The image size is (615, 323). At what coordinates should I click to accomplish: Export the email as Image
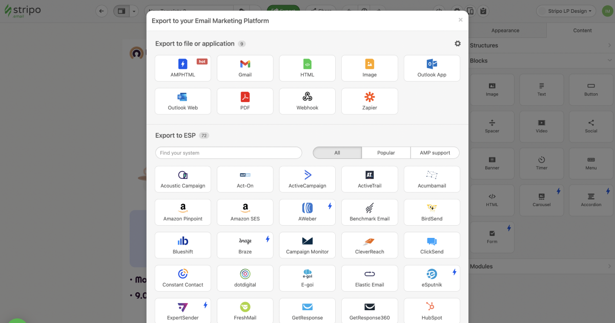point(370,68)
